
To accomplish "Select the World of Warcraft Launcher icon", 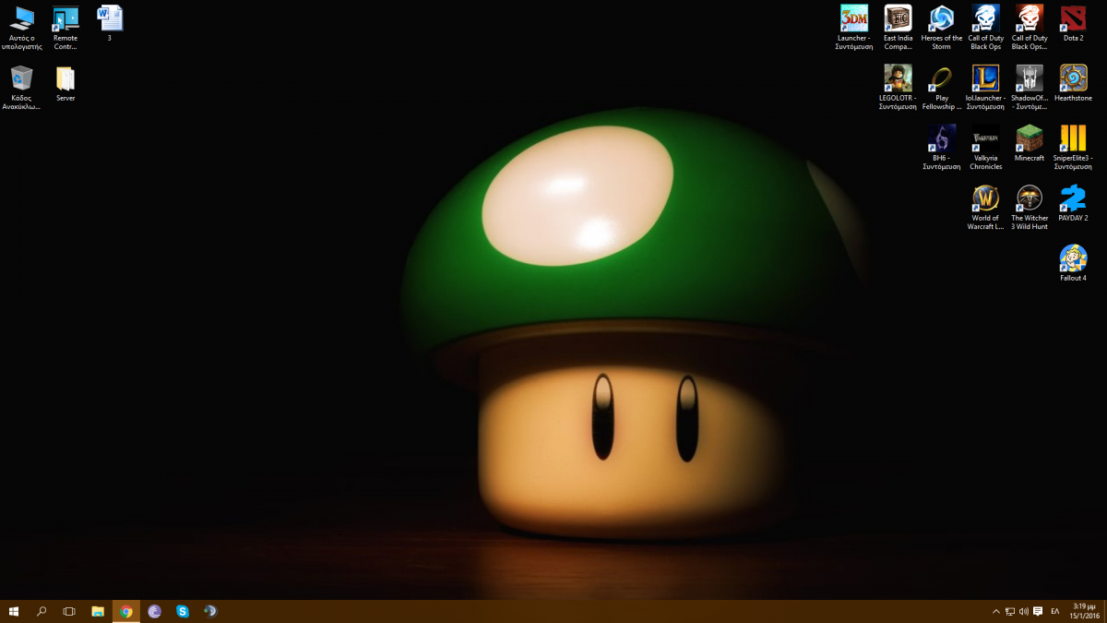I will [985, 208].
